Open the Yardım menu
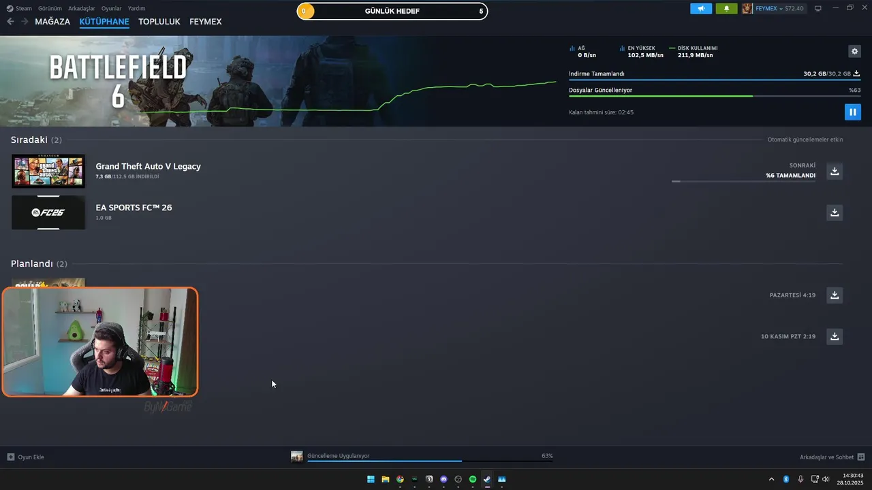The height and width of the screenshot is (490, 872). [x=136, y=9]
